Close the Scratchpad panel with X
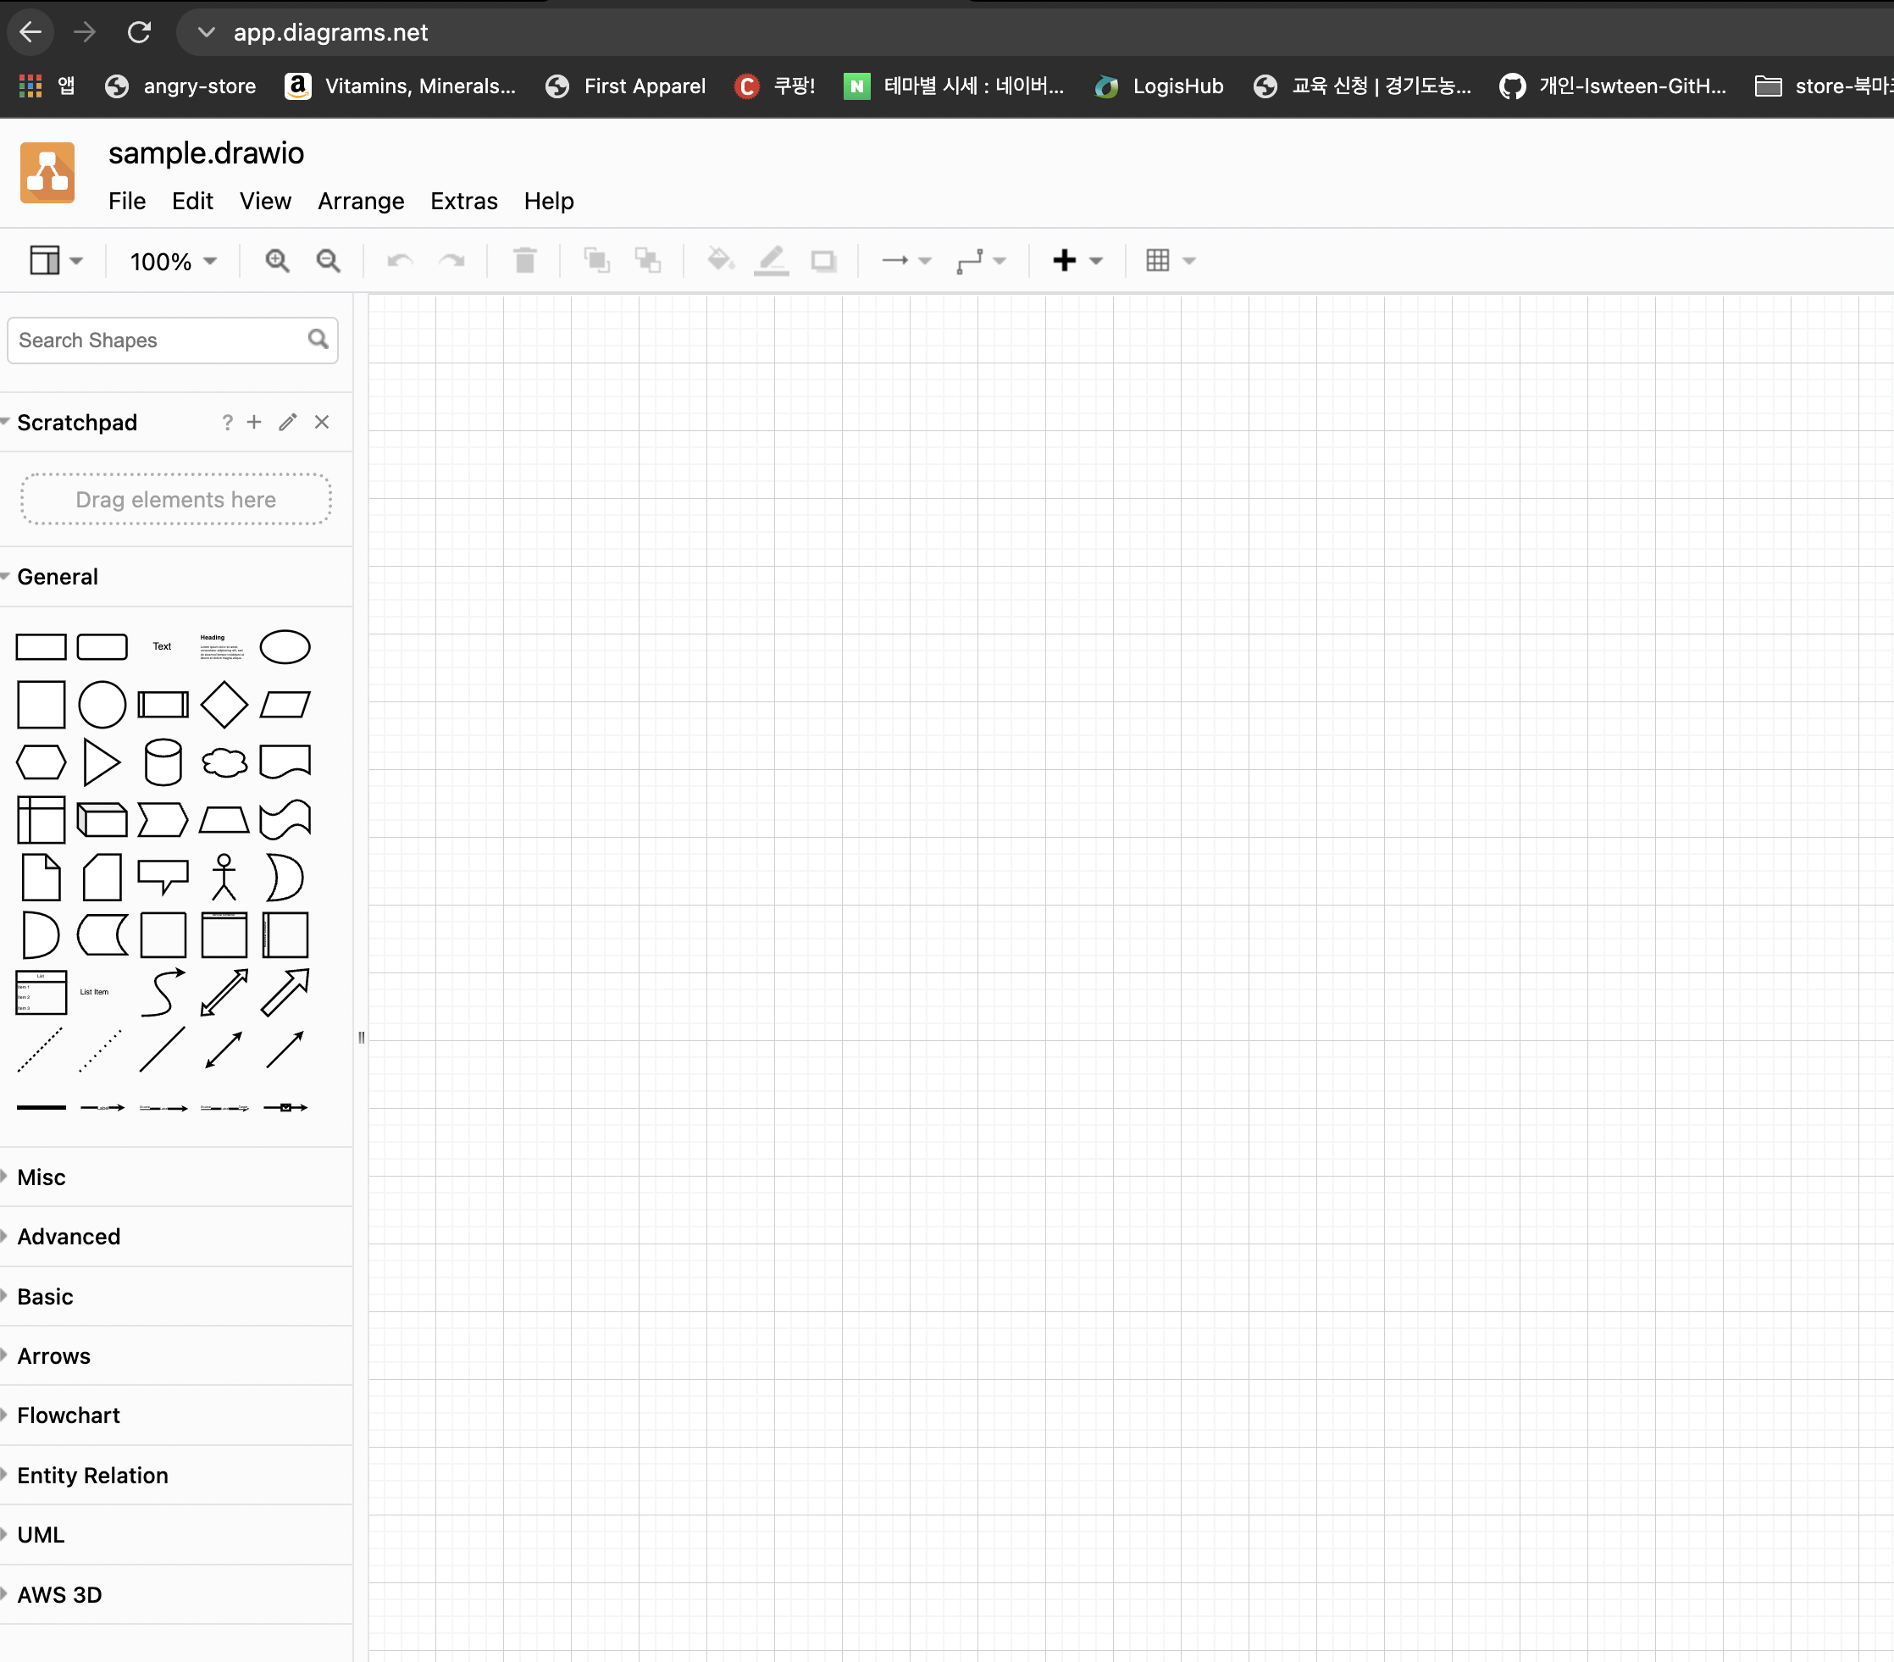The height and width of the screenshot is (1662, 1894). 322,423
